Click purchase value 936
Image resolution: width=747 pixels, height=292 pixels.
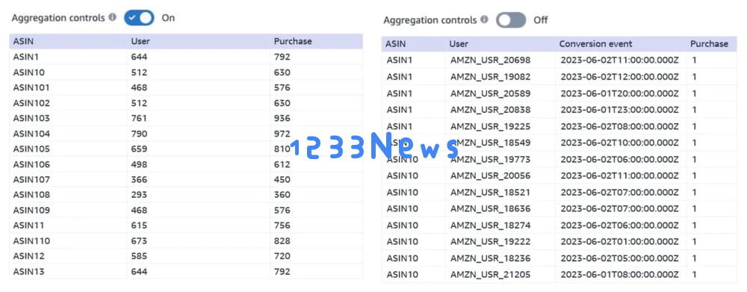coord(282,118)
